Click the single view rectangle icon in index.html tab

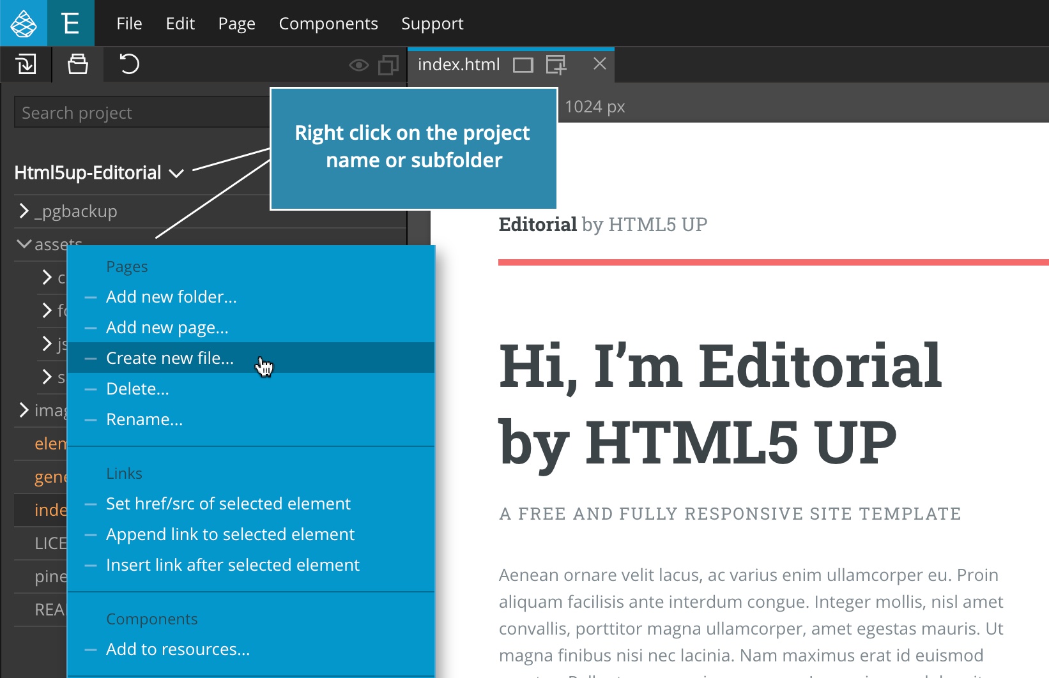coord(523,65)
